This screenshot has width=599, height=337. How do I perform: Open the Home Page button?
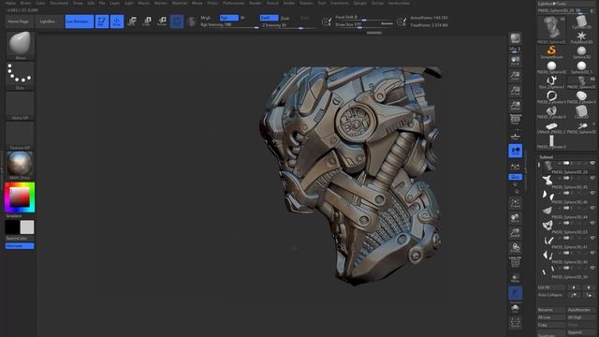(x=19, y=22)
